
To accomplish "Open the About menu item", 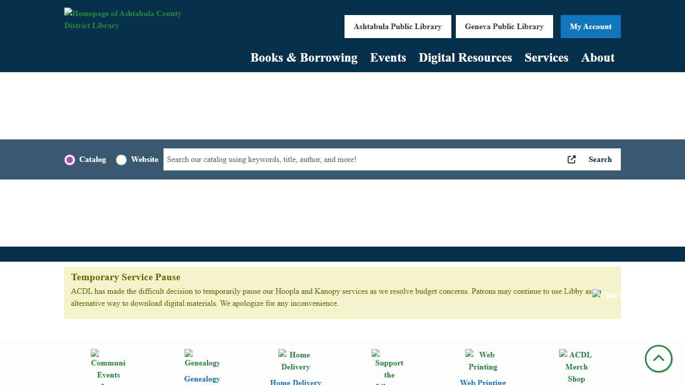I will pyautogui.click(x=597, y=58).
